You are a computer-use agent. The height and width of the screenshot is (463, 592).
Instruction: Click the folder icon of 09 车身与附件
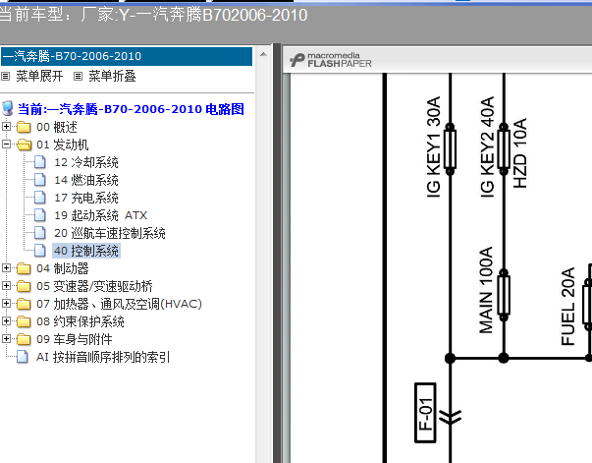coord(24,339)
